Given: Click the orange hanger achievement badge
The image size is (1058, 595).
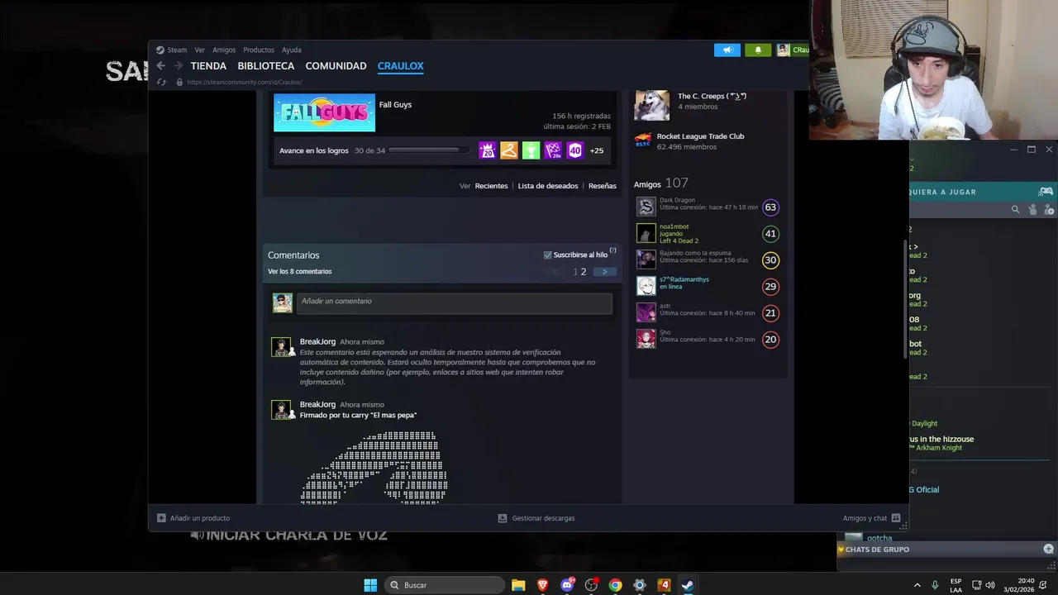Looking at the screenshot, I should coord(509,150).
